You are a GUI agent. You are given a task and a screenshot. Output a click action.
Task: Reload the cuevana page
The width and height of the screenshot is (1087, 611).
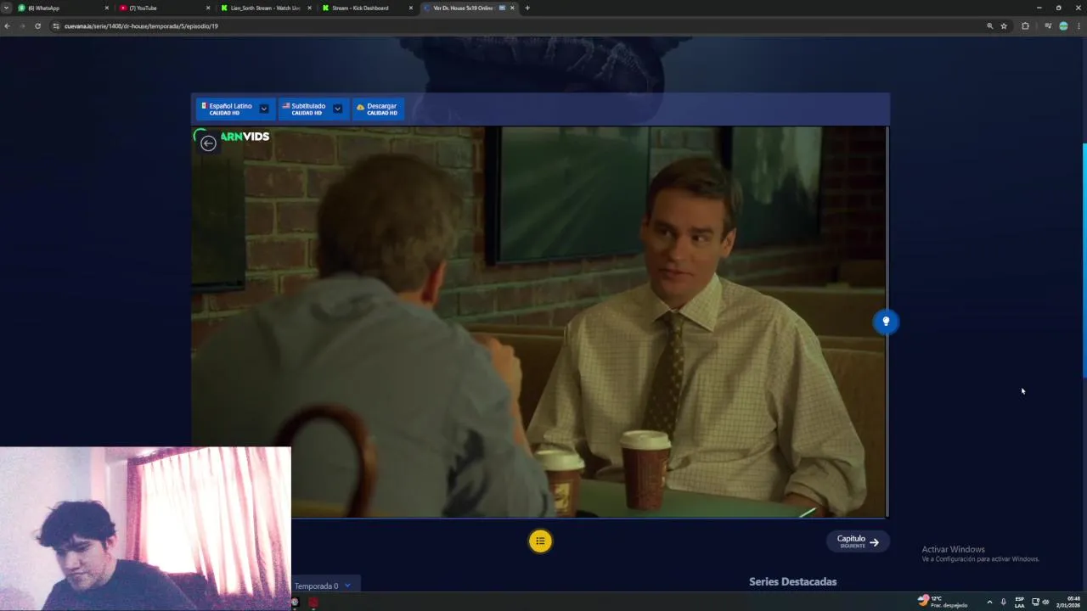pos(37,26)
